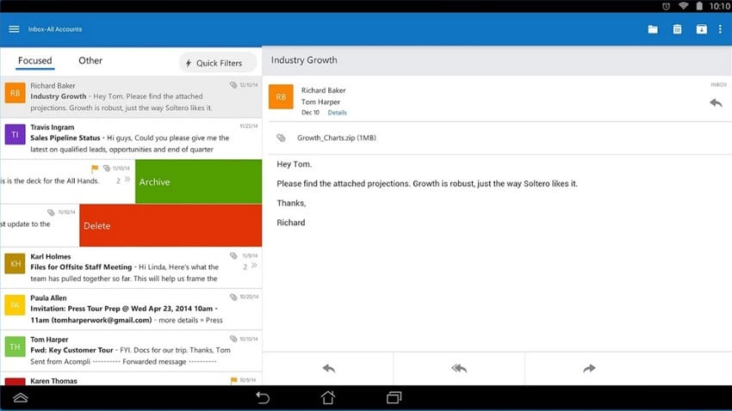732x411 pixels.
Task: Open the three-dot overflow menu
Action: (720, 29)
